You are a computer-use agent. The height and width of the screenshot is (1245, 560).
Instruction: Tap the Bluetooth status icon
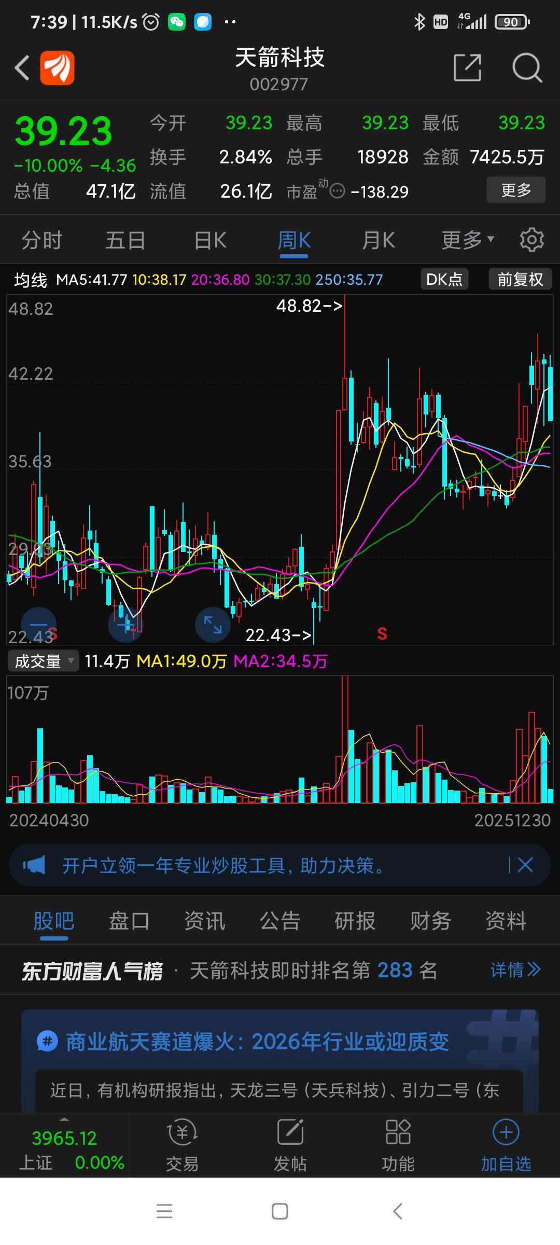(419, 22)
